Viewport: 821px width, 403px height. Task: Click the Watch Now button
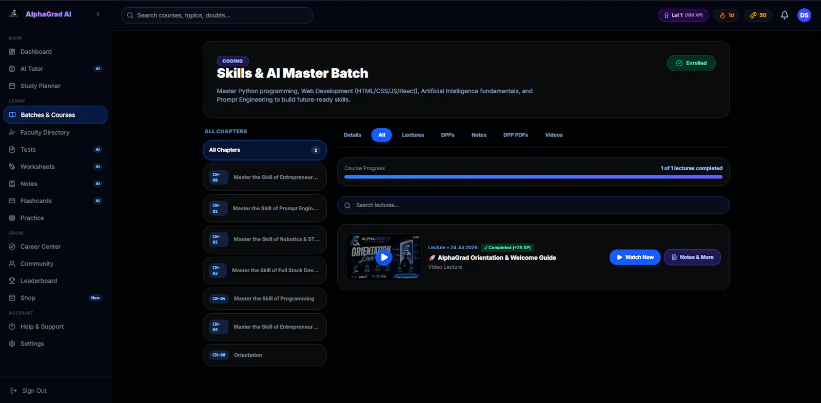tap(635, 257)
